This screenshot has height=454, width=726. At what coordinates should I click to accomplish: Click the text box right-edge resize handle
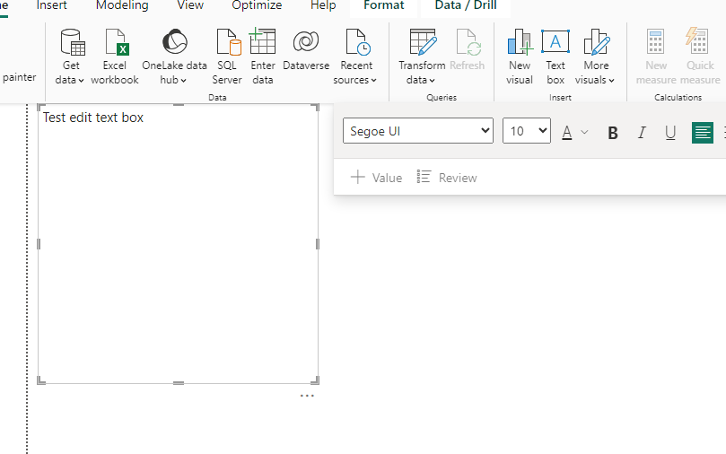318,244
